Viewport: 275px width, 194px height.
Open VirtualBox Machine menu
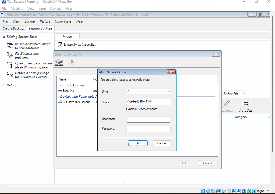17,9
